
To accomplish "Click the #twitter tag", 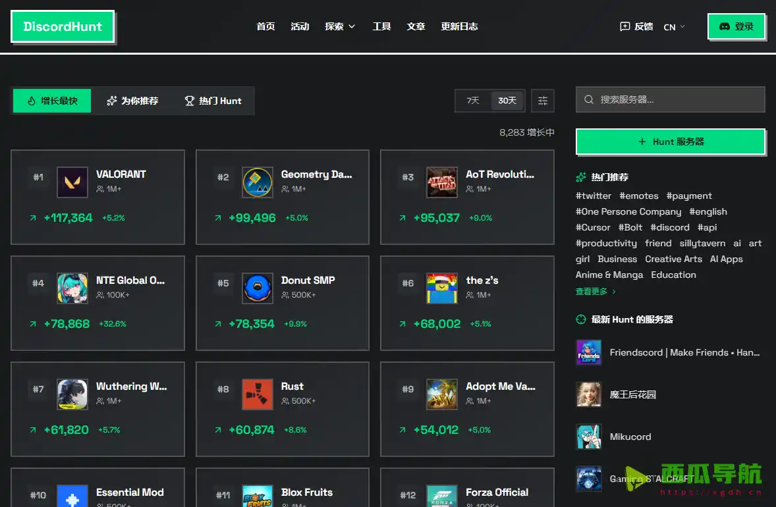I will point(594,196).
